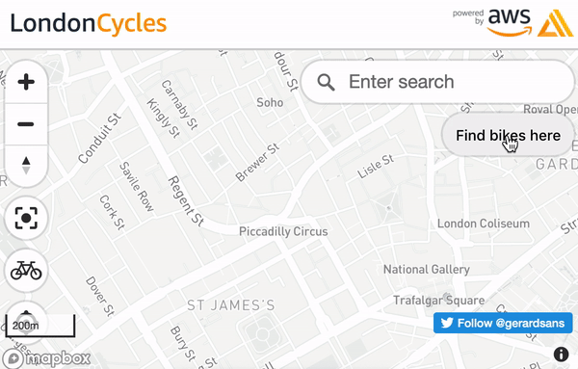
Task: Reset map bearing with compass arrows
Action: click(x=26, y=166)
